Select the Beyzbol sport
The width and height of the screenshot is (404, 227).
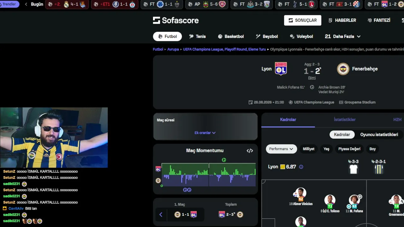point(267,37)
